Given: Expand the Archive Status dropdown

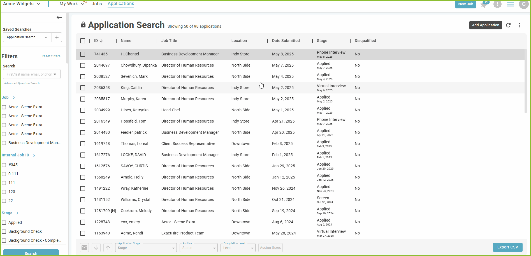Looking at the screenshot, I should pyautogui.click(x=198, y=248).
